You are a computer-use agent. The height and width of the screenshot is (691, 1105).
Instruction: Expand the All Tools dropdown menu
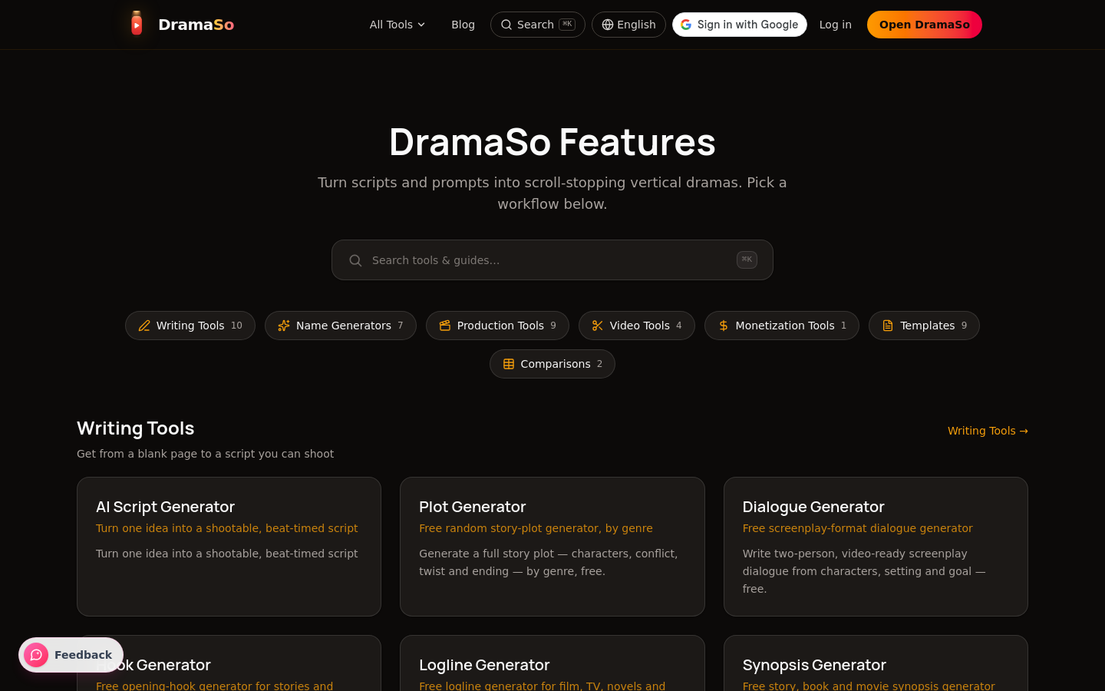397,25
